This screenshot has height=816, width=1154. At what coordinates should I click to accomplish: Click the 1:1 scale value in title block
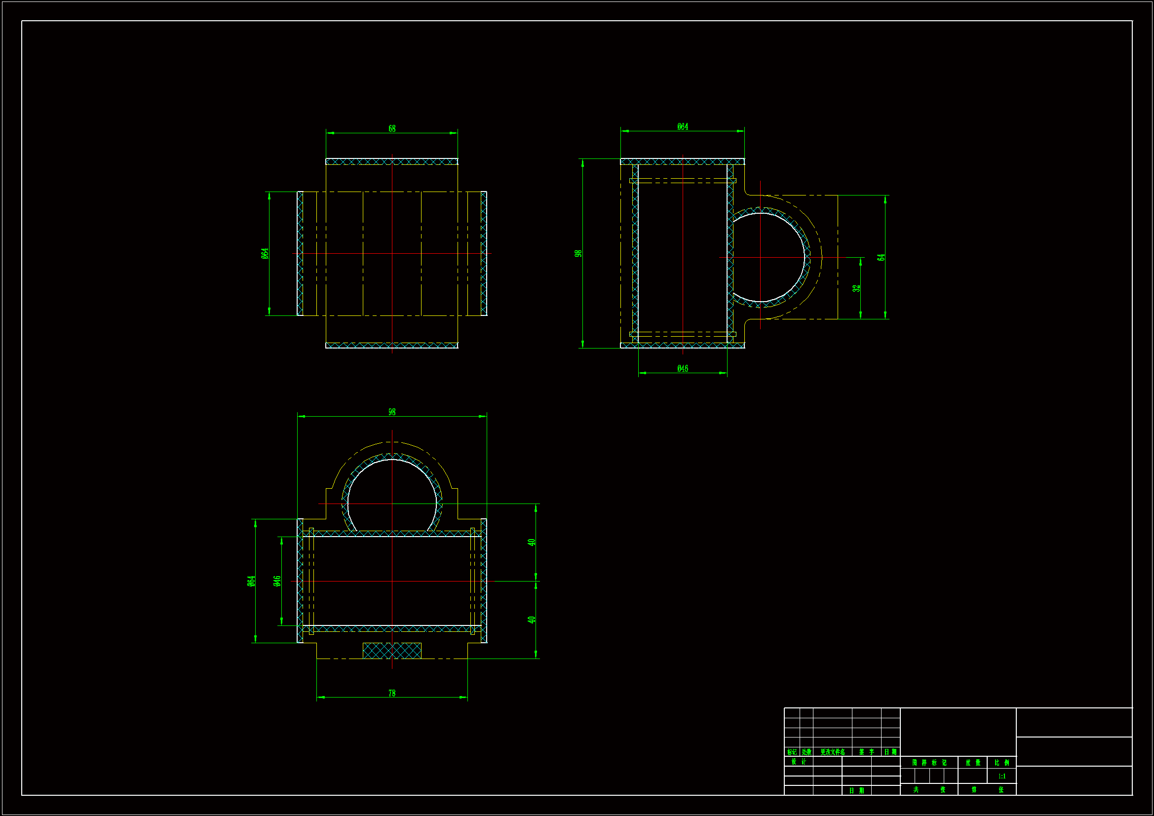(x=1001, y=777)
